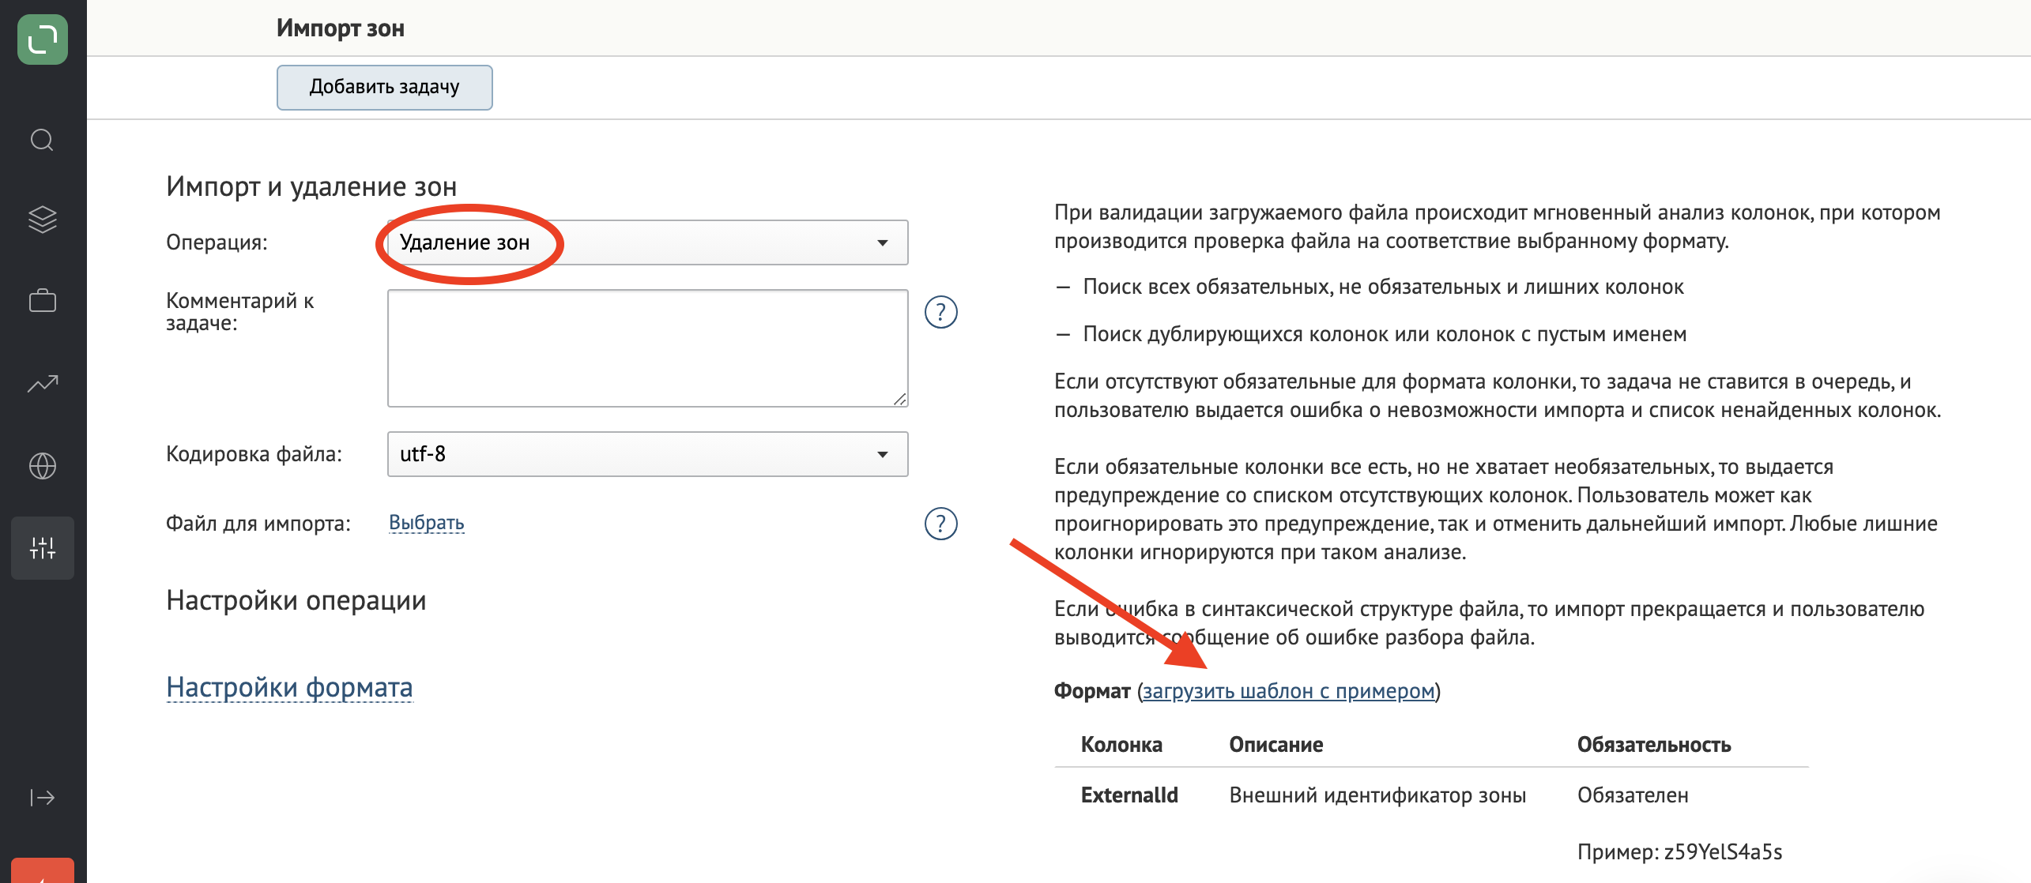2031x883 pixels.
Task: Click the Обязательность column header
Action: (x=1654, y=745)
